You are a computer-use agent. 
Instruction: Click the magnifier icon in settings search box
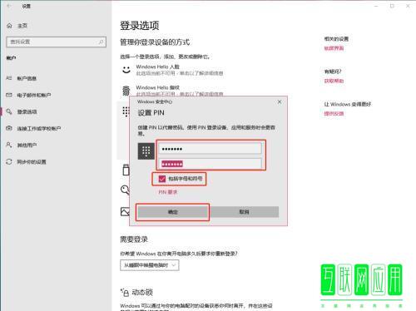101,42
